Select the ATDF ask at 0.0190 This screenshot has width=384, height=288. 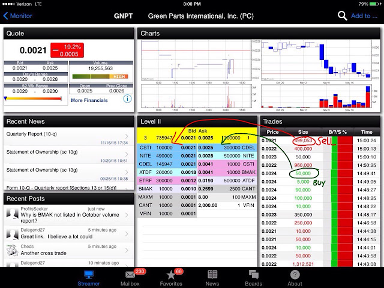coord(227,181)
